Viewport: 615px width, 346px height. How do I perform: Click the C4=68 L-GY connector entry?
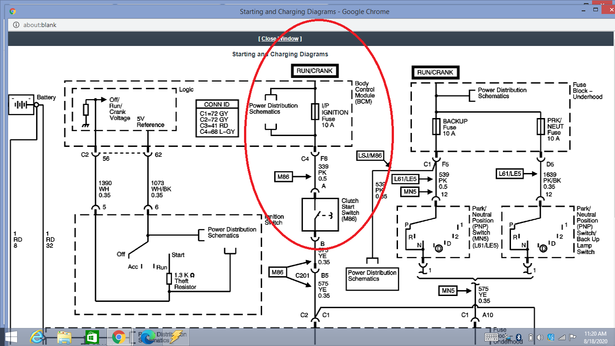pos(217,132)
